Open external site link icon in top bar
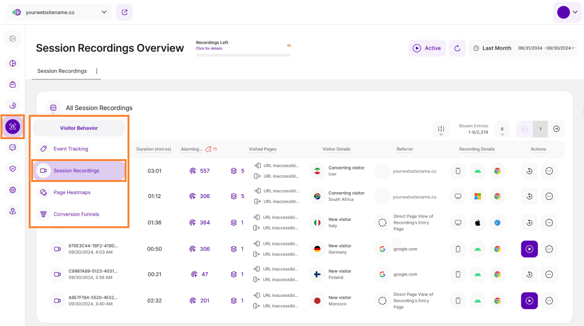This screenshot has height=326, width=584. 125,12
